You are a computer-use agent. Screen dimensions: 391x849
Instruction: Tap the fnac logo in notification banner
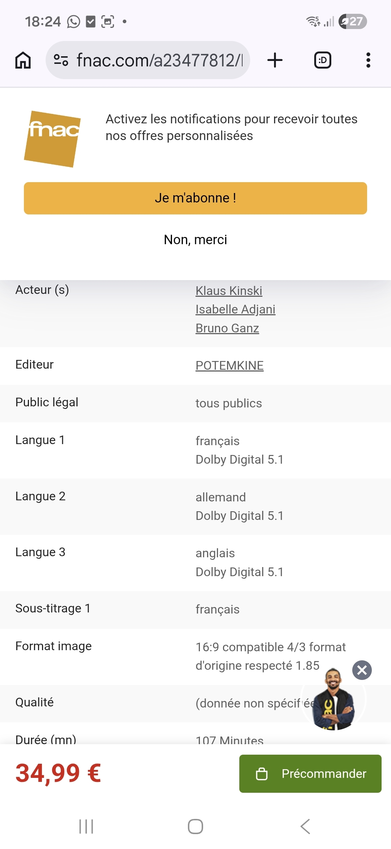pyautogui.click(x=52, y=139)
